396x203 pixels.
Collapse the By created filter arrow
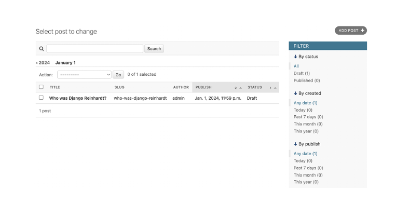pos(295,93)
